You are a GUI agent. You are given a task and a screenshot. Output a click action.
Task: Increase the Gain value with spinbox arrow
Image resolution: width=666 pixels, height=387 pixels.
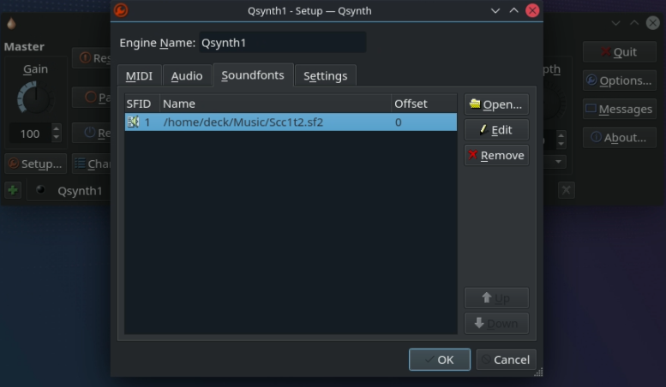[x=57, y=129]
